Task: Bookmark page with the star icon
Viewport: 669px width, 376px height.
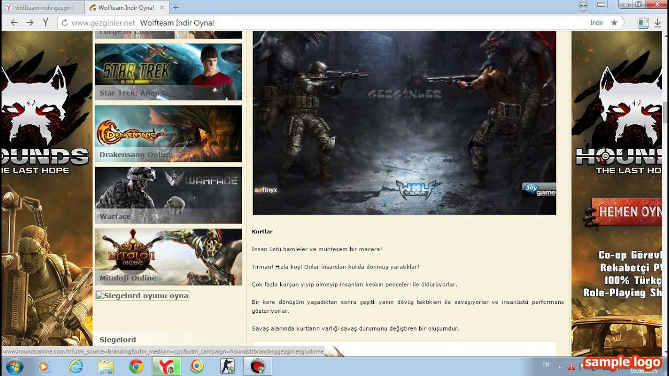Action: point(614,22)
